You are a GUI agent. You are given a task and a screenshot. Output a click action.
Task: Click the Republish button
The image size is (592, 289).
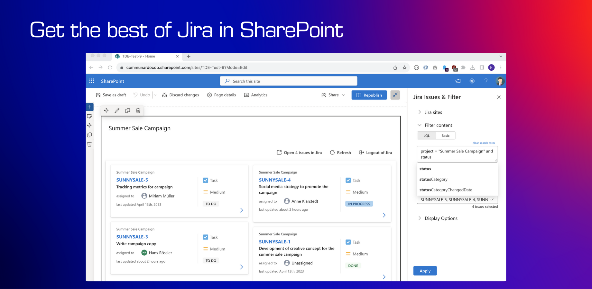[369, 95]
